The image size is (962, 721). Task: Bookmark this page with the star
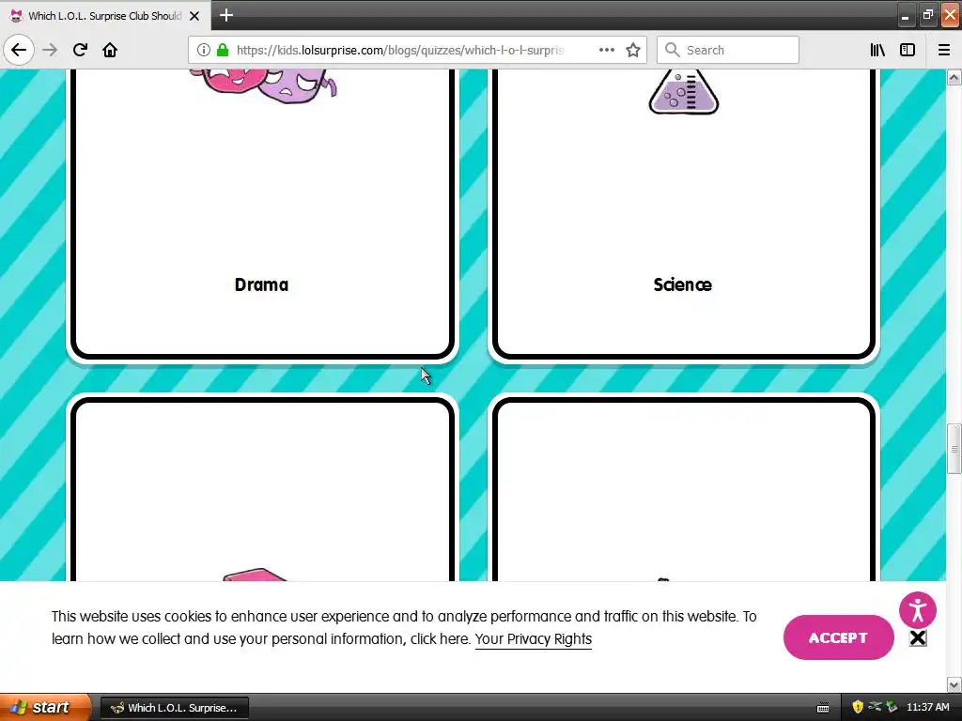pos(633,51)
